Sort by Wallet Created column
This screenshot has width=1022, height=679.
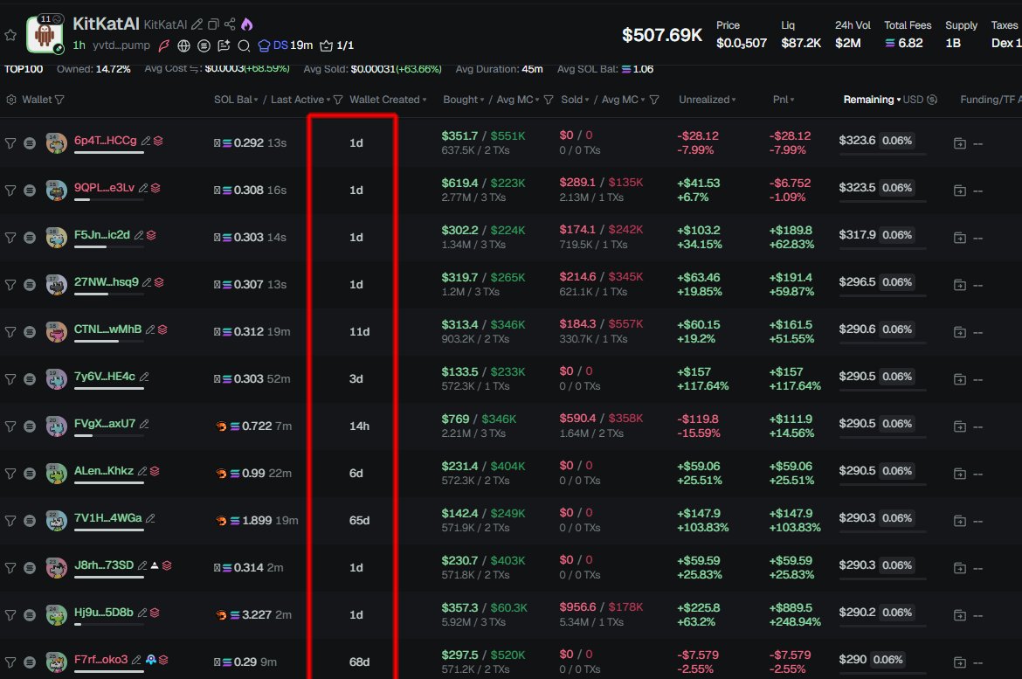[x=388, y=100]
